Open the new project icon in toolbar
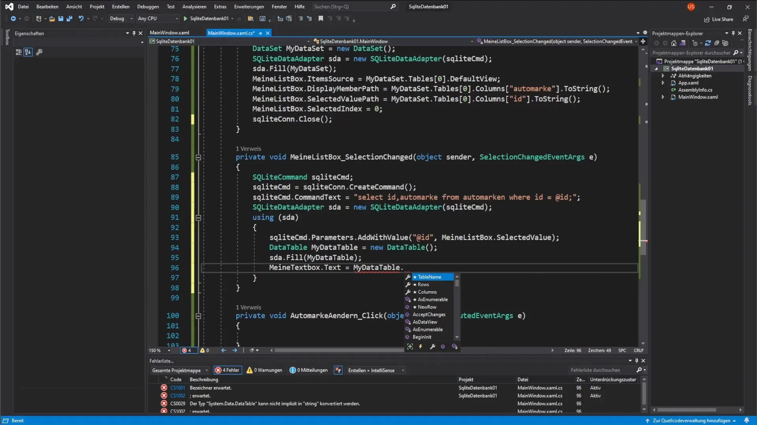Image resolution: width=757 pixels, height=425 pixels. click(x=39, y=18)
